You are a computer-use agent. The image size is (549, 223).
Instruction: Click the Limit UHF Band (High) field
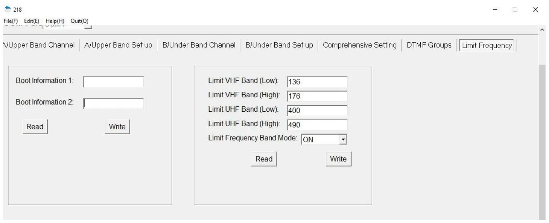(317, 125)
